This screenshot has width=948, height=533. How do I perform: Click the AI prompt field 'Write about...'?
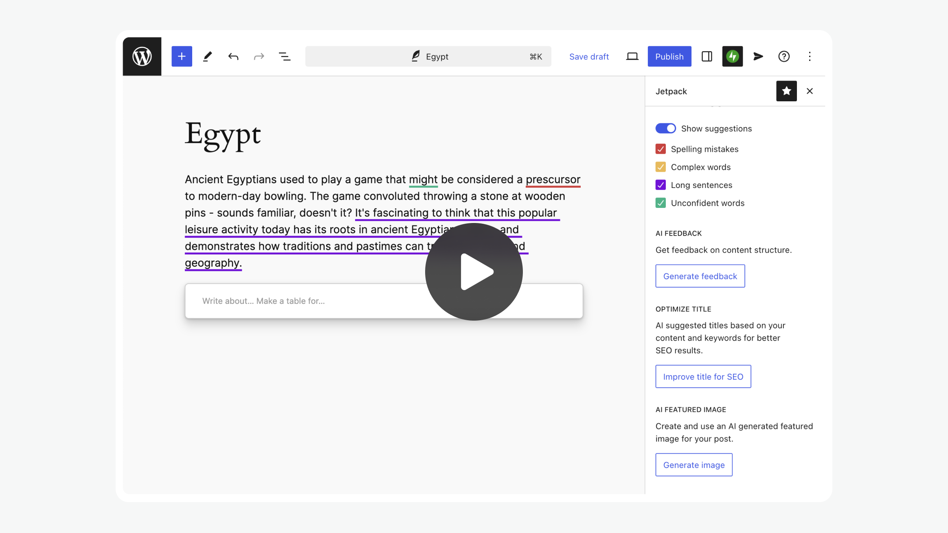point(384,301)
